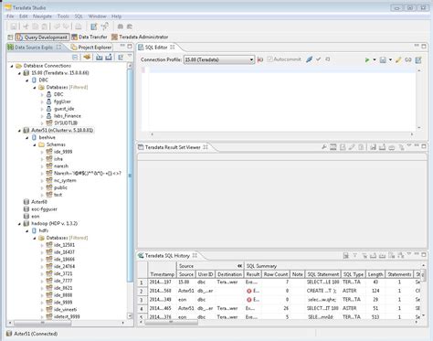Click the filter funnel icon in SQL History

click(x=354, y=256)
